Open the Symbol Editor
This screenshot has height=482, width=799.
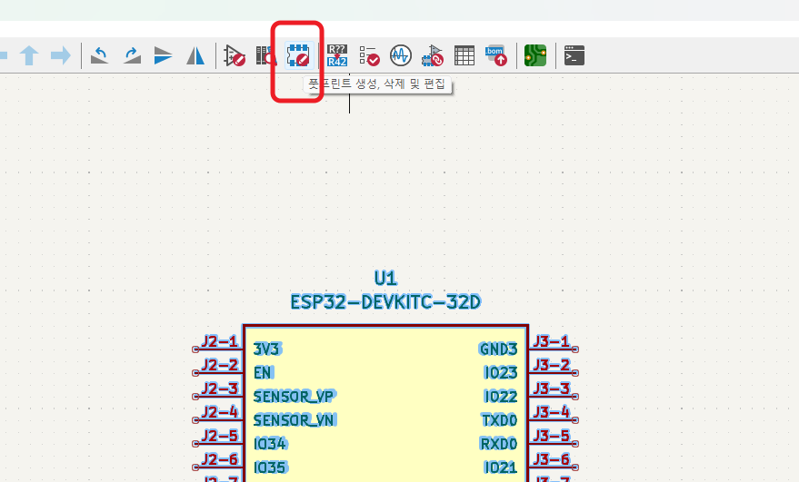pyautogui.click(x=235, y=55)
